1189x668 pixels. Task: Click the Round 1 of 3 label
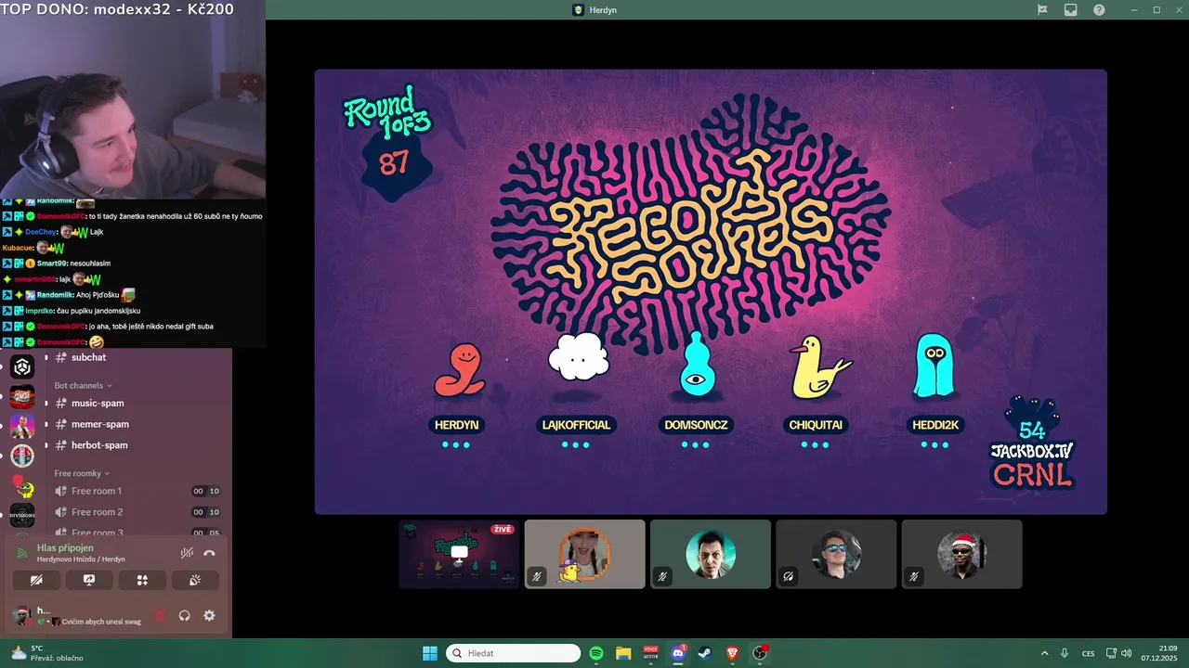387,113
